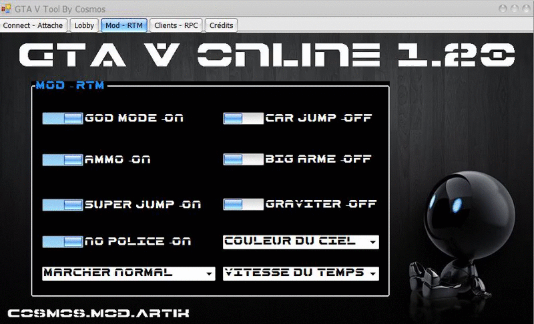The height and width of the screenshot is (324, 534).
Task: Click the SUPER JUMP -ON label
Action: (x=143, y=204)
